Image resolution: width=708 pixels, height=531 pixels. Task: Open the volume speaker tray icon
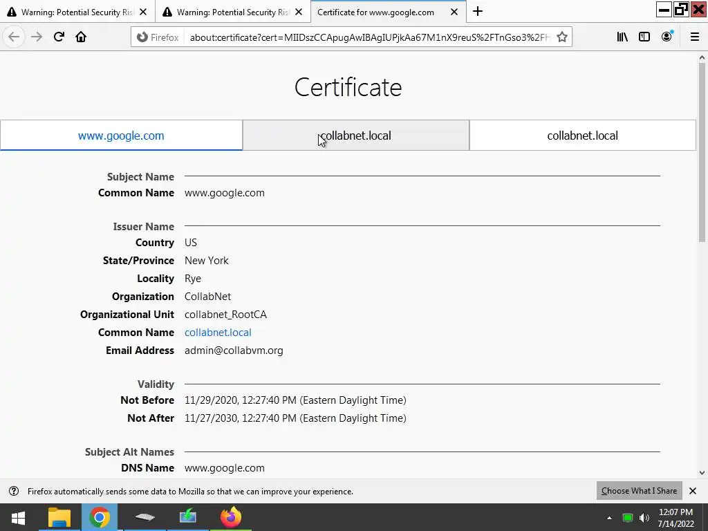coord(644,518)
